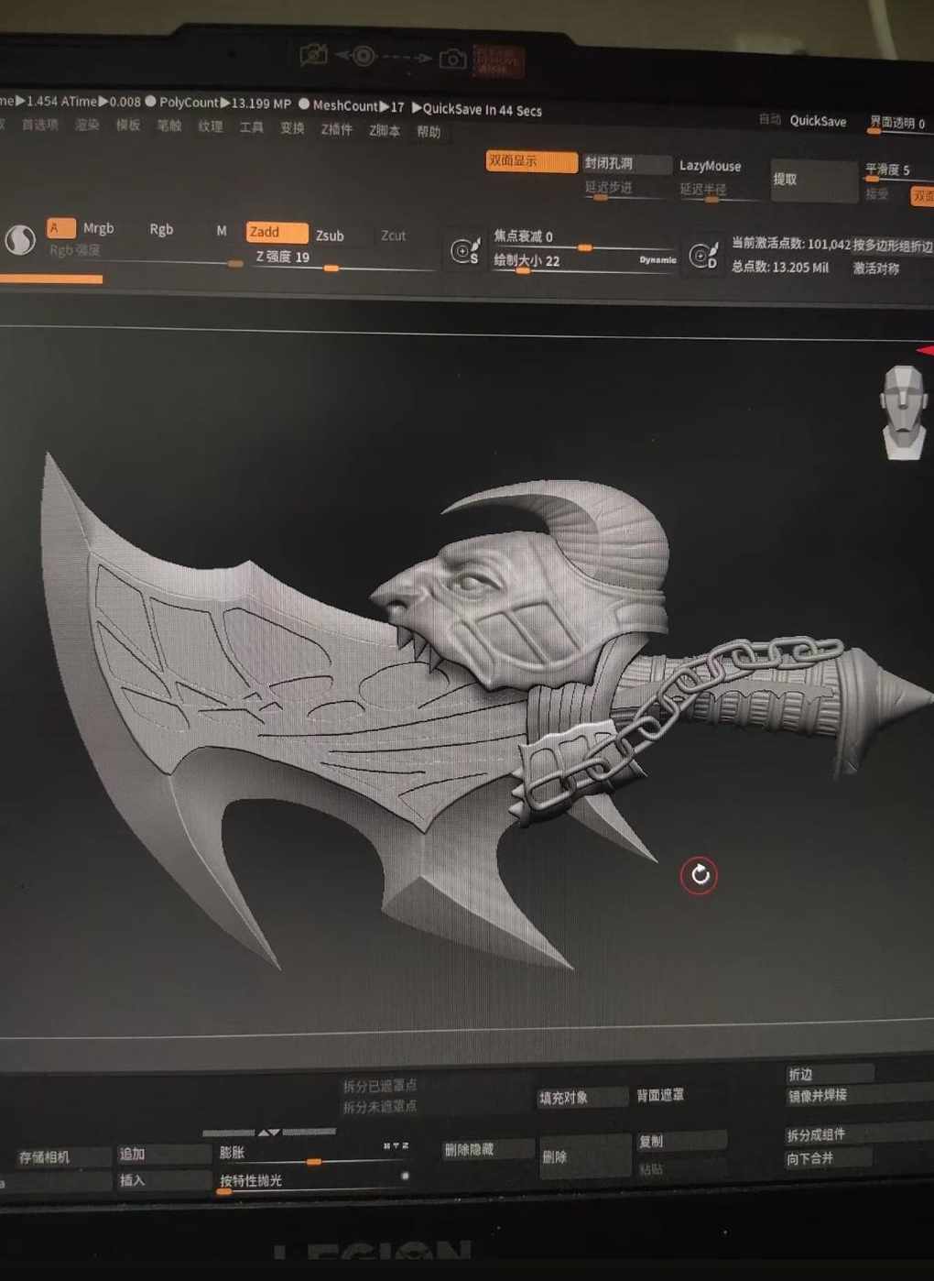The image size is (934, 1281).
Task: Open the Z插件 plugin menu
Action: click(336, 130)
